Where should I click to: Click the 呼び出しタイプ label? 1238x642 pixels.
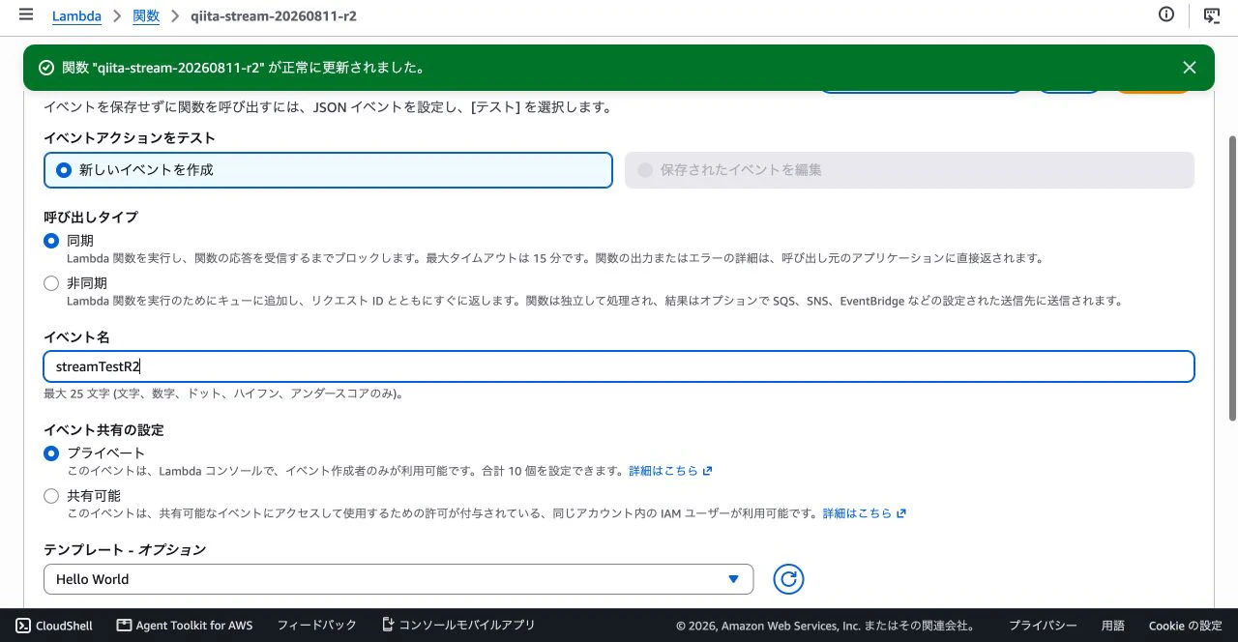pyautogui.click(x=91, y=218)
